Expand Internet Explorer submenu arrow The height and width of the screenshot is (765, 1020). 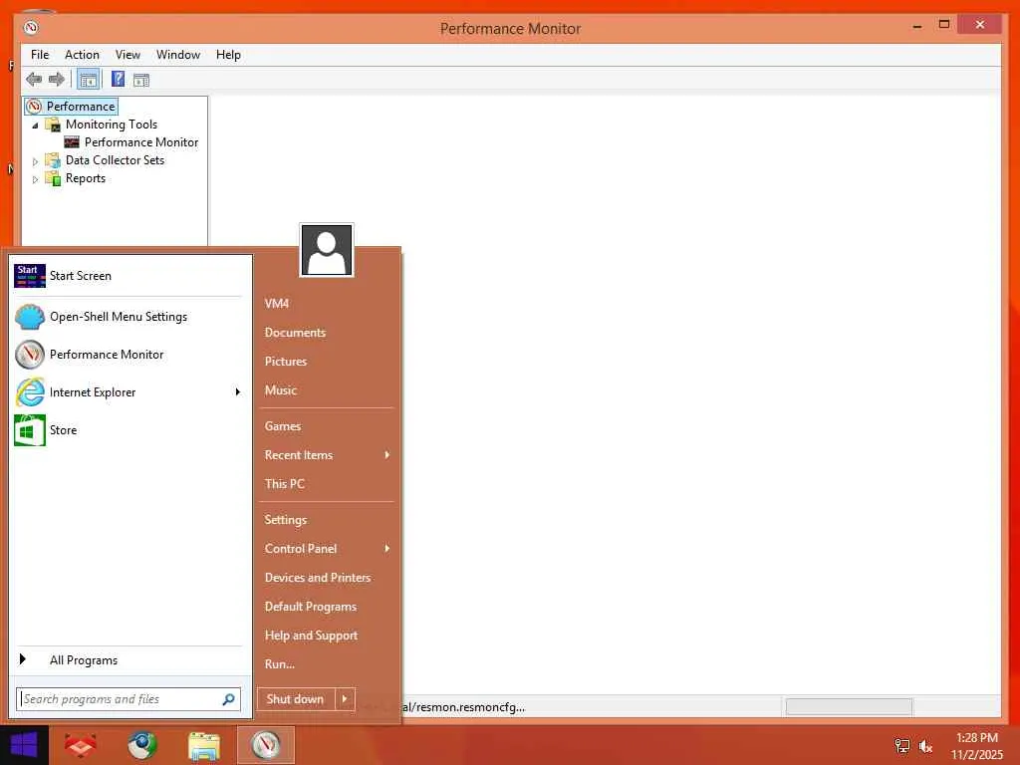click(237, 391)
